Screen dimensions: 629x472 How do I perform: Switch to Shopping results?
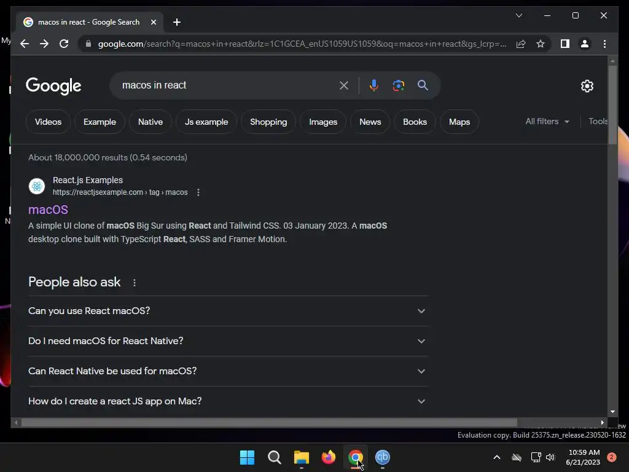pos(268,122)
